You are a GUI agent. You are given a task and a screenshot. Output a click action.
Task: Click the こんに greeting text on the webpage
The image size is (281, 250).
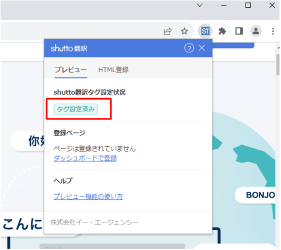coord(22,224)
